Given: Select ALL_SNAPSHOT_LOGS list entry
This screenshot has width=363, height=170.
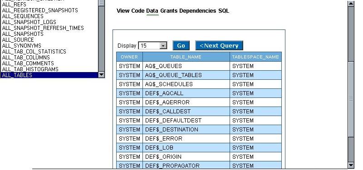Looking at the screenshot, I should coord(29,22).
